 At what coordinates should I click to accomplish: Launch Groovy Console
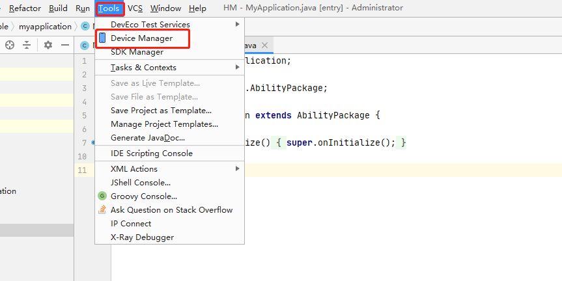click(169, 196)
